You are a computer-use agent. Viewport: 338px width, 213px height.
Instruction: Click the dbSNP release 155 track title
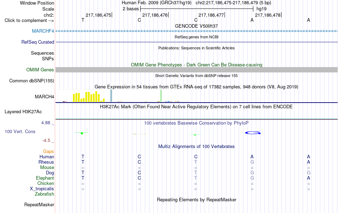196,76
